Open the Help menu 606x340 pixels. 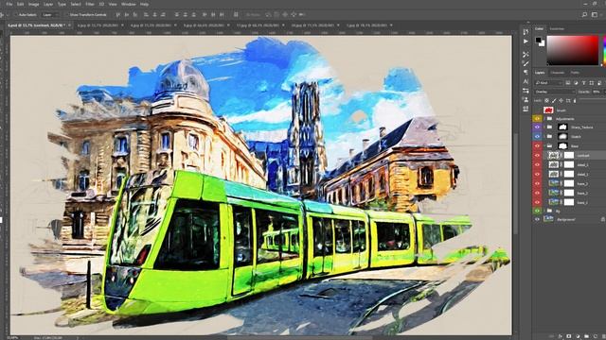click(144, 4)
